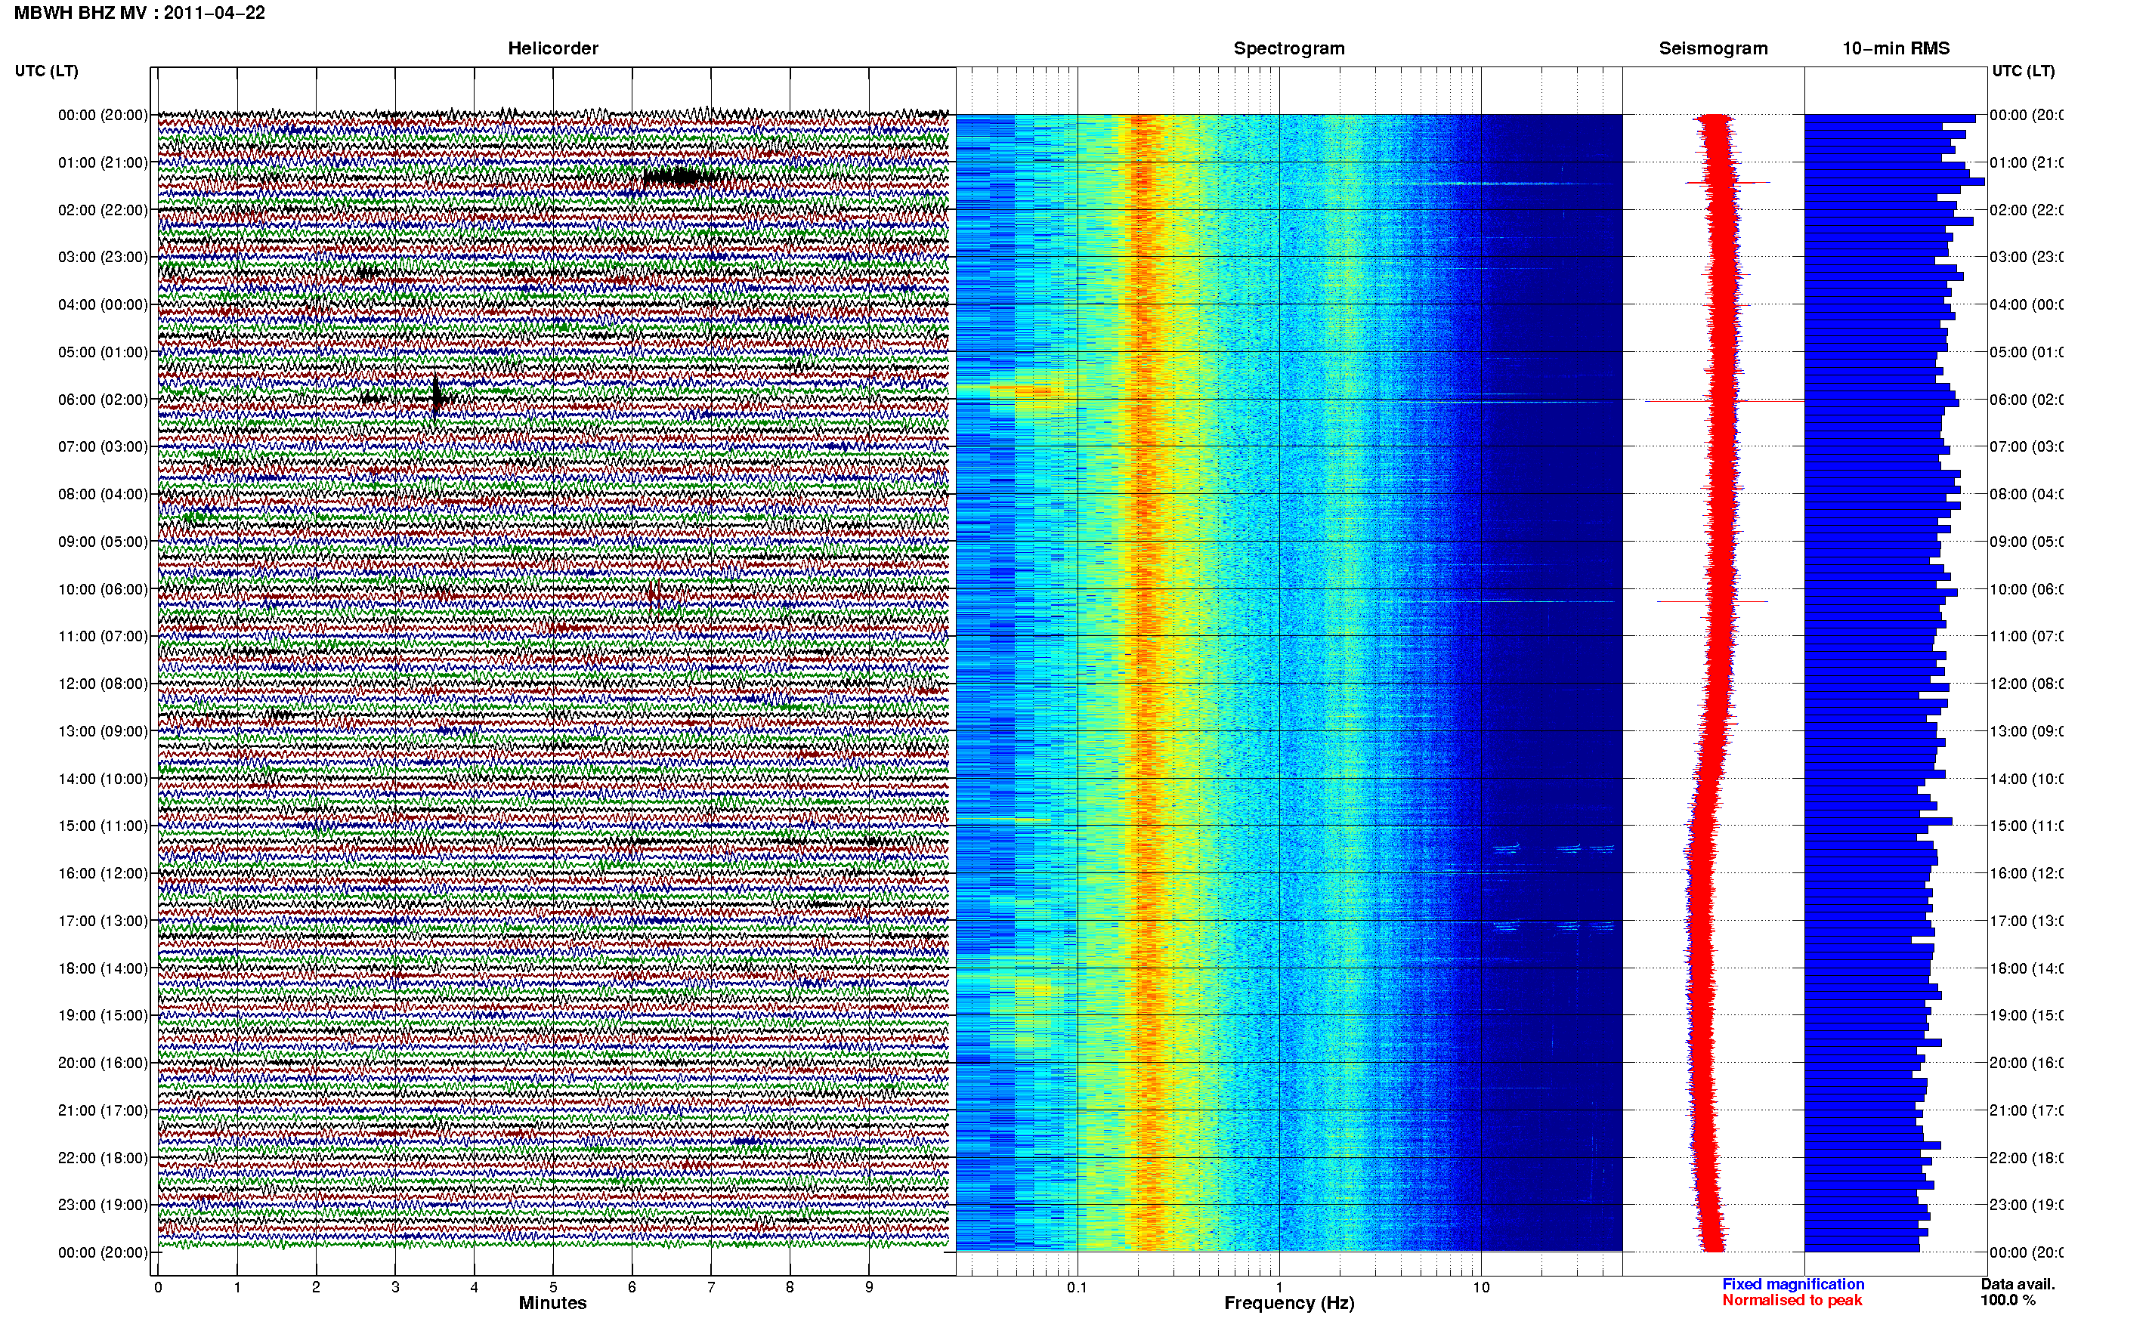Click the 'Frequency (Hz)' x-axis label
Screen dimensions: 2149x1343
pyautogui.click(x=1289, y=1303)
